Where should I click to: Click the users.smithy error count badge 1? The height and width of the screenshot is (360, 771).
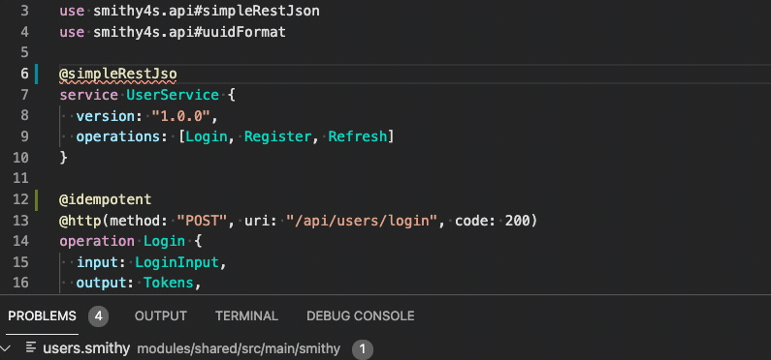point(363,349)
